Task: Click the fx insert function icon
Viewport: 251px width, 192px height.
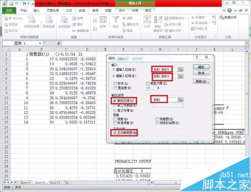Action: tap(59, 43)
